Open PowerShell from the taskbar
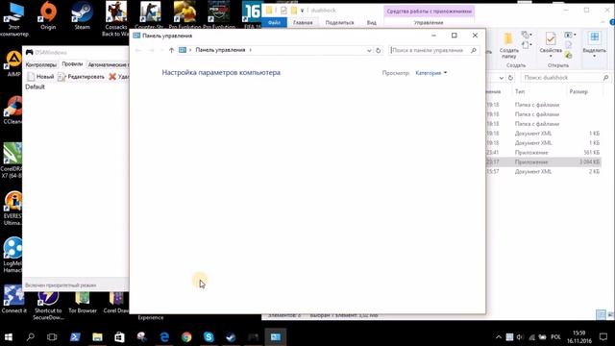Screen dimensions: 615x346 tap(75, 337)
